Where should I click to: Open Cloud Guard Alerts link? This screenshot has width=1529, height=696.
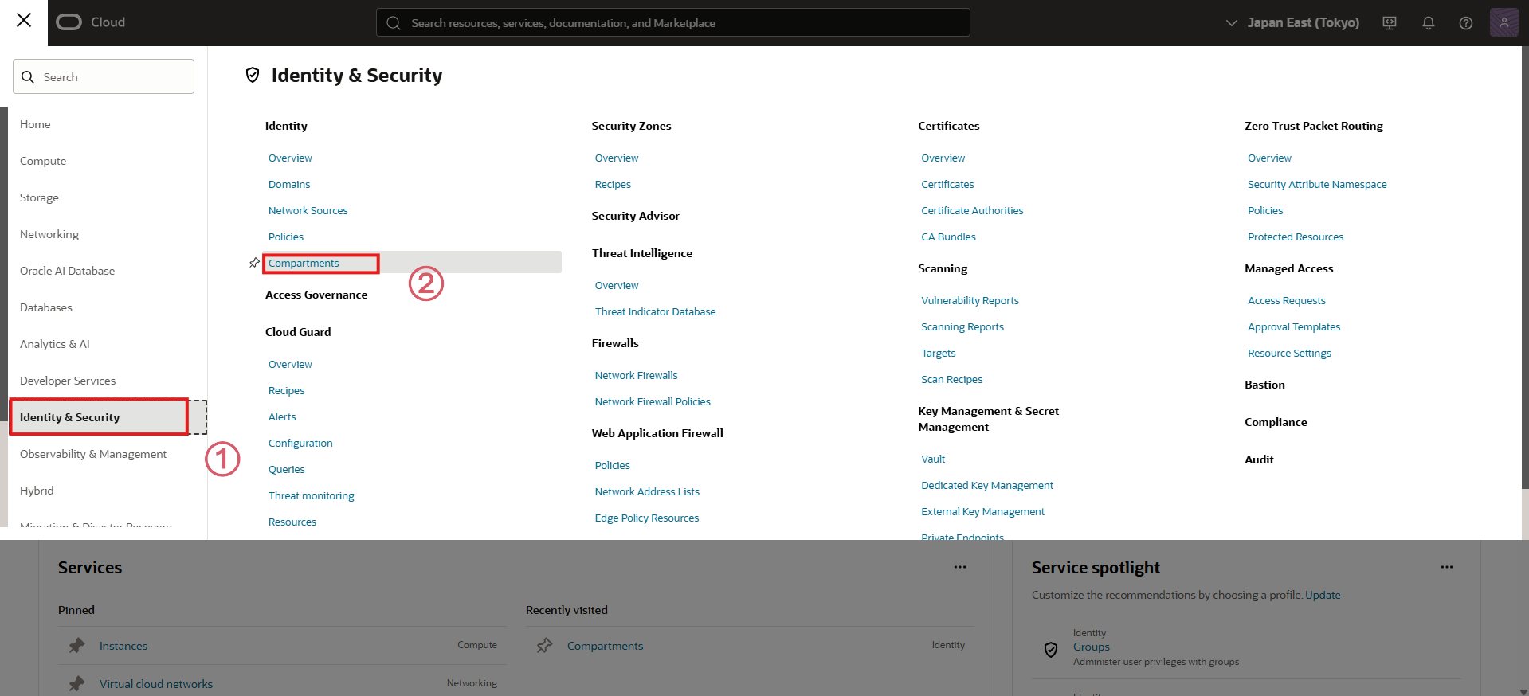click(282, 416)
